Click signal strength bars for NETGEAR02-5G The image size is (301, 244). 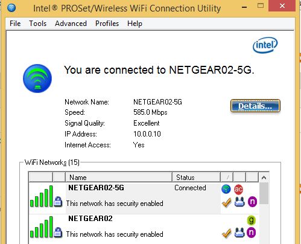pyautogui.click(x=42, y=196)
